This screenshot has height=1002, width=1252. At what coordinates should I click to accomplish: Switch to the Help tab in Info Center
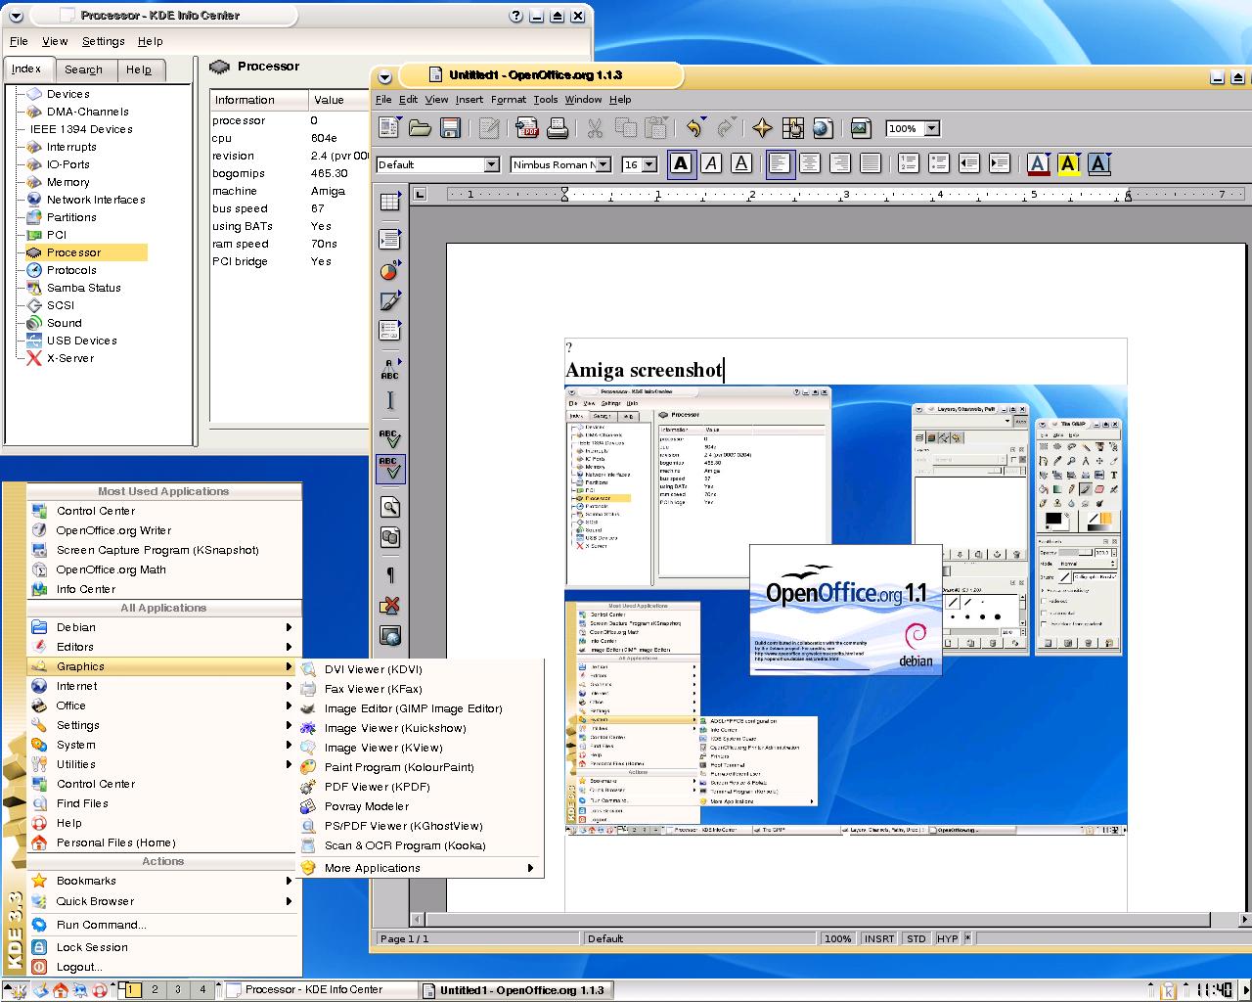coord(139,69)
